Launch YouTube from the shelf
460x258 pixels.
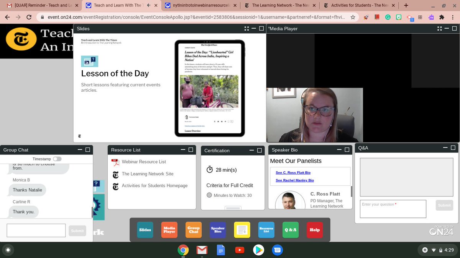coord(240,250)
